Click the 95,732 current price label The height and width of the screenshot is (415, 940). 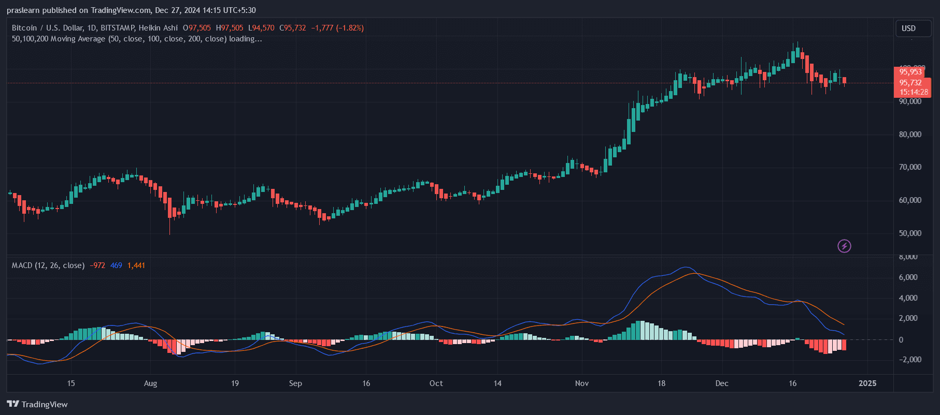pyautogui.click(x=910, y=83)
